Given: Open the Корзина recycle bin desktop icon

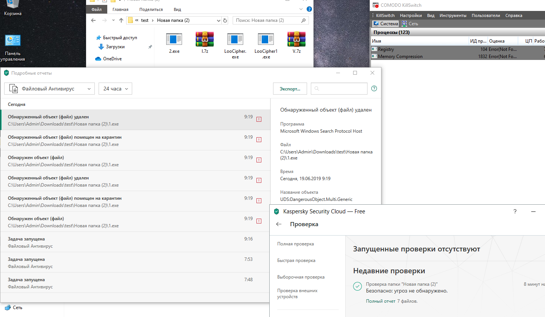Looking at the screenshot, I should click(x=12, y=8).
